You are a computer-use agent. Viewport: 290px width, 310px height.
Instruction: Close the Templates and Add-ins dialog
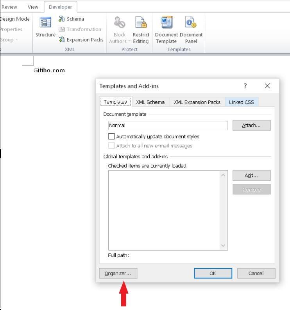(267, 86)
